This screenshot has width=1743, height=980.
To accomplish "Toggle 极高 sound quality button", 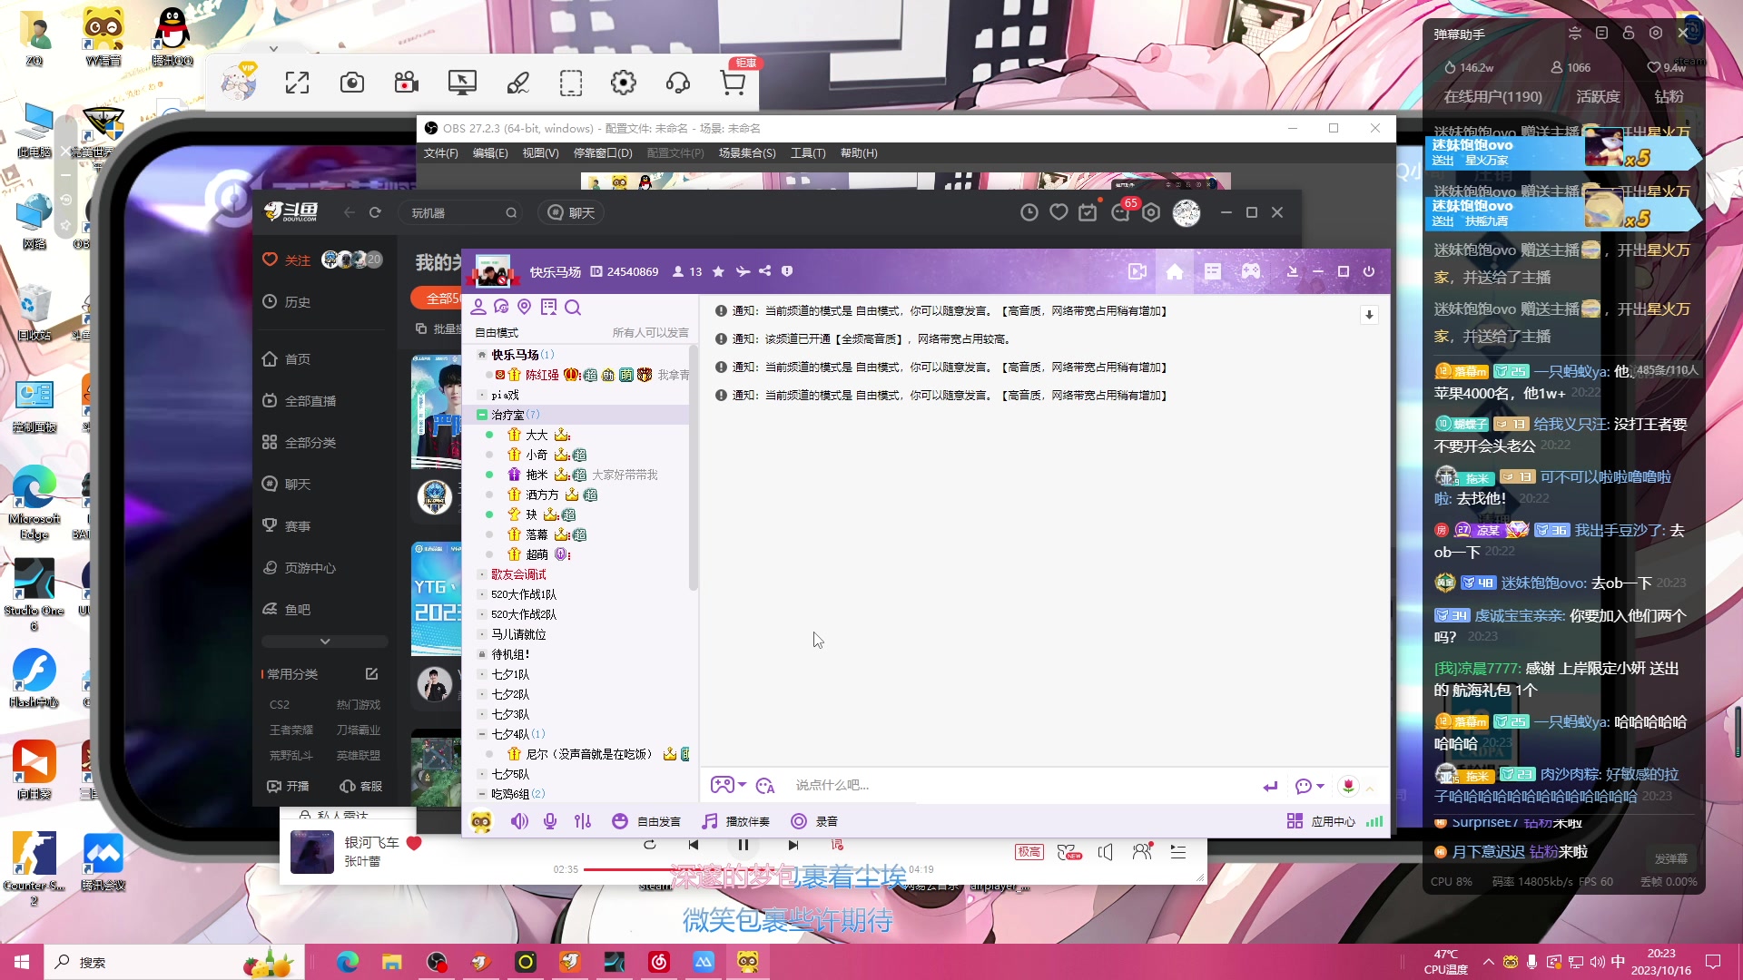I will (x=1029, y=852).
